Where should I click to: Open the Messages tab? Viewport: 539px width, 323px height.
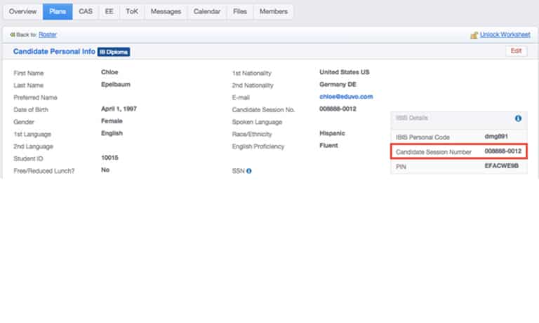pos(166,11)
